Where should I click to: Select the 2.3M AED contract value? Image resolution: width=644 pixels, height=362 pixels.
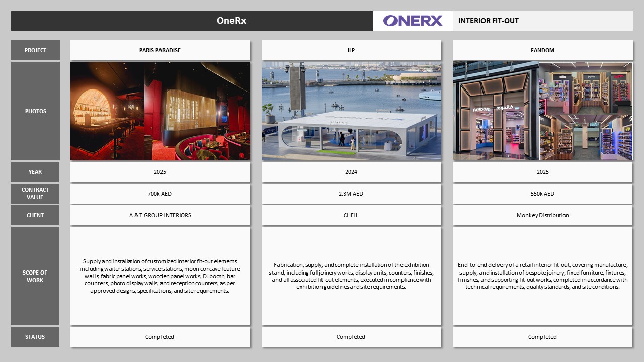pos(351,194)
